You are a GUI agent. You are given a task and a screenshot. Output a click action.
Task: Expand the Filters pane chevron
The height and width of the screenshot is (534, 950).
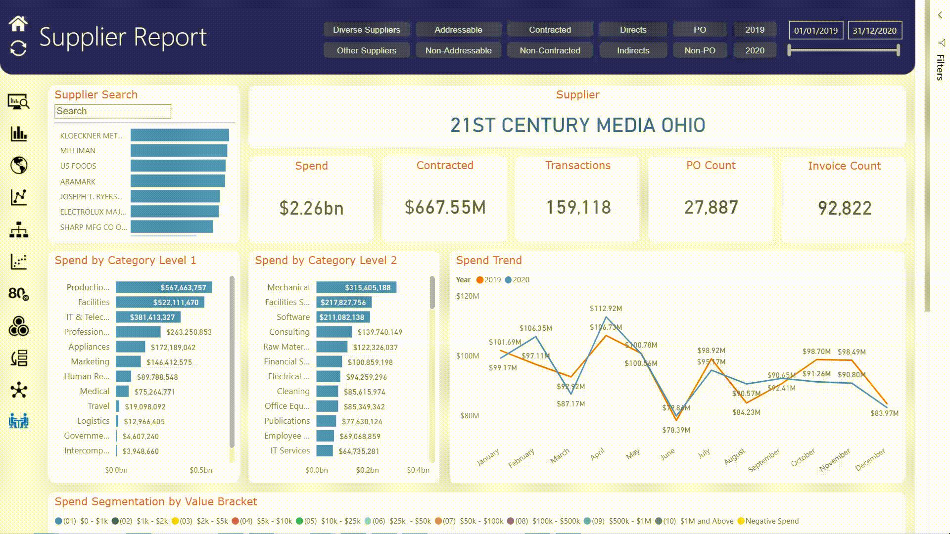coord(940,15)
